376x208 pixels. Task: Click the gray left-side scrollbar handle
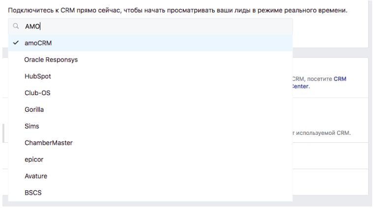[x=3, y=133]
